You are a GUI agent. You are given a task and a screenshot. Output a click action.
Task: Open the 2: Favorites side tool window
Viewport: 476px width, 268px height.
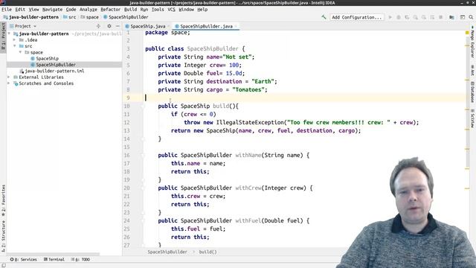coord(3,200)
